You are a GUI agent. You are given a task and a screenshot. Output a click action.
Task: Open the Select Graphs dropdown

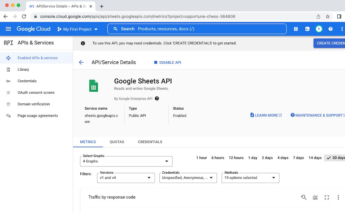[126, 161]
